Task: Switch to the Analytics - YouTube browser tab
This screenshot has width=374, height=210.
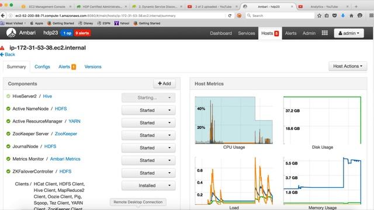Action: 324,6
